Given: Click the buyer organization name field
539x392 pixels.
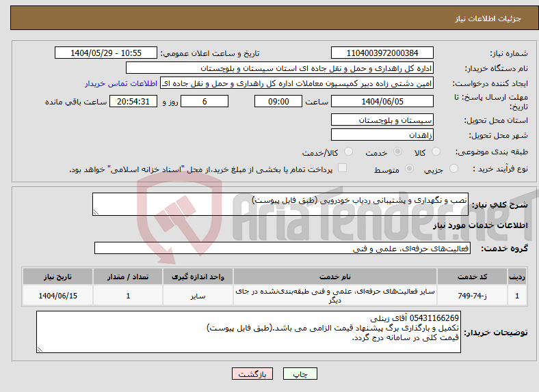Looking at the screenshot, I should 280,68.
